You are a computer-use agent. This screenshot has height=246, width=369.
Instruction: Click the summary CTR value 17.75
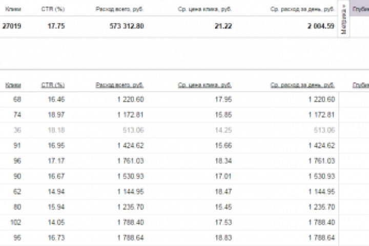[x=57, y=26]
